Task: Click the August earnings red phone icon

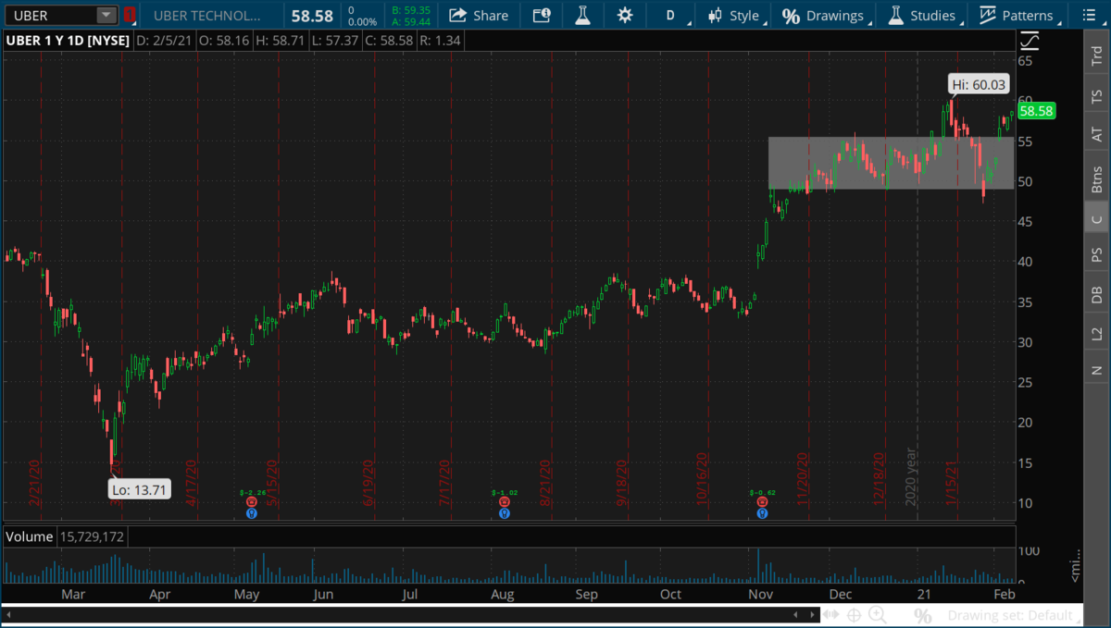Action: 504,502
